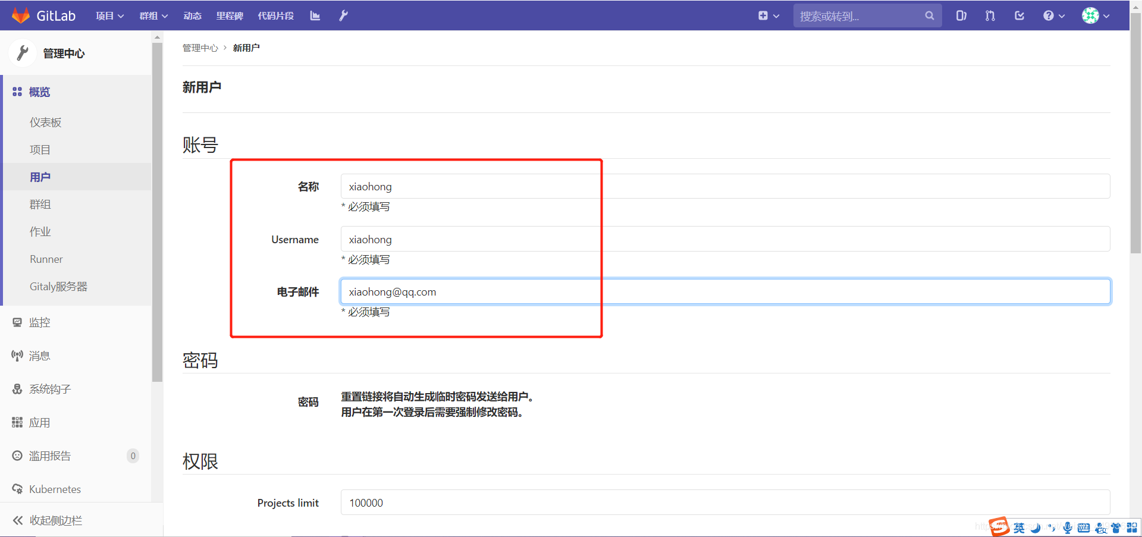Viewport: 1142px width, 537px height.
Task: Open 动态 in the top navbar
Action: pyautogui.click(x=193, y=16)
